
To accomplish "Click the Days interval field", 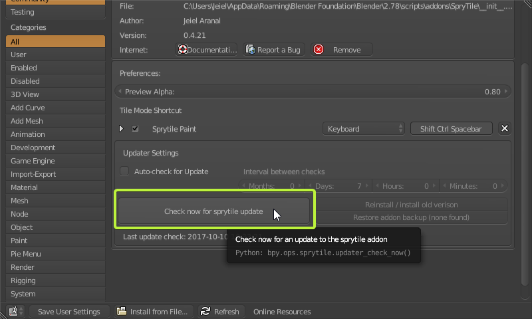I will click(x=338, y=186).
